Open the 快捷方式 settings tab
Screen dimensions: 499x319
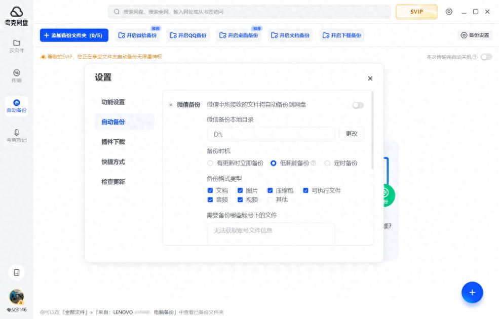[x=113, y=162]
